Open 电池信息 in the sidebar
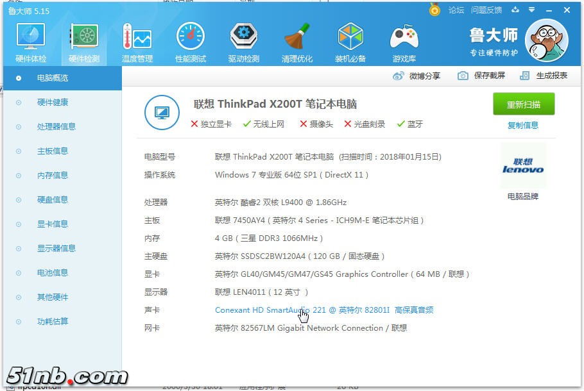 pos(53,273)
